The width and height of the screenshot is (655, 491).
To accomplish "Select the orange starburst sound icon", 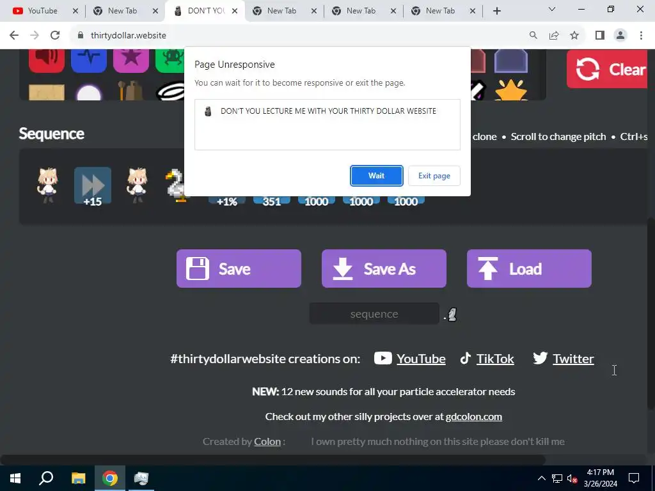I will [511, 90].
